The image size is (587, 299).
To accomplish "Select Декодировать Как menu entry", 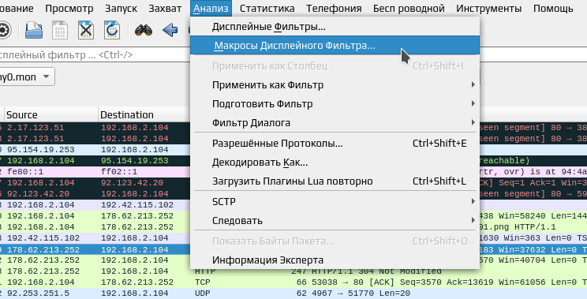I will click(x=335, y=163).
